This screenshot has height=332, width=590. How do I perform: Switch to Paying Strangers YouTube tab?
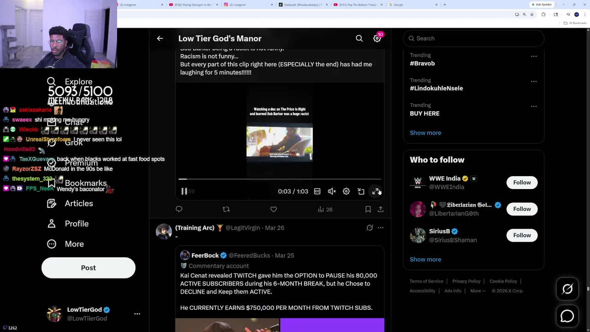[x=193, y=5]
